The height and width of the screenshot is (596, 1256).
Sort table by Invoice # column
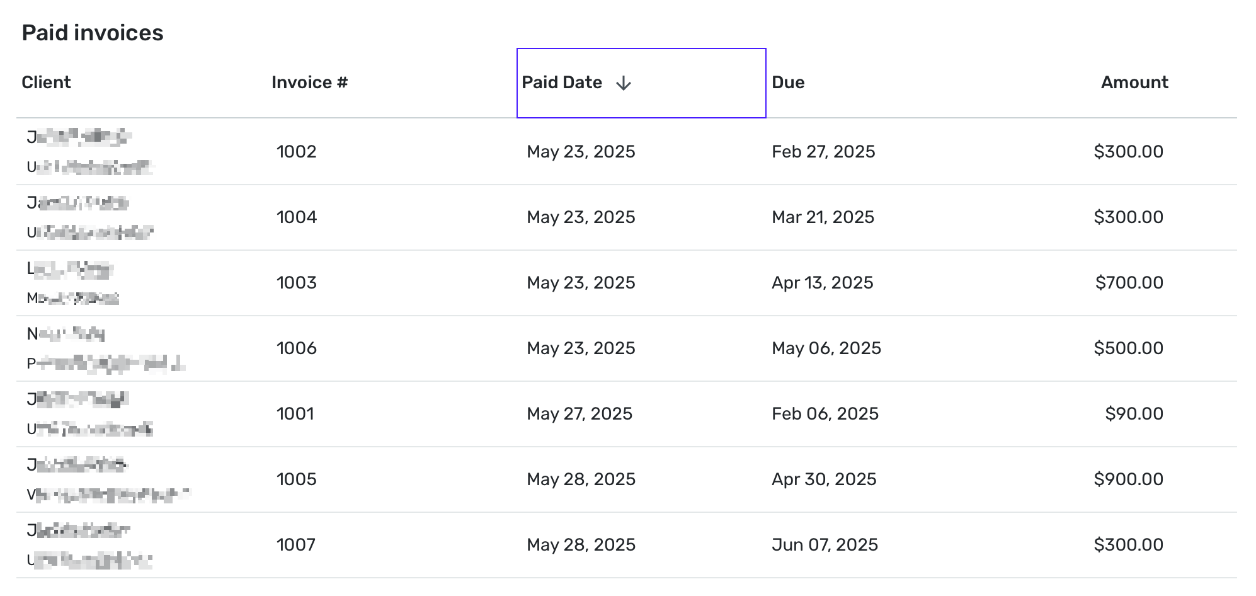(309, 83)
